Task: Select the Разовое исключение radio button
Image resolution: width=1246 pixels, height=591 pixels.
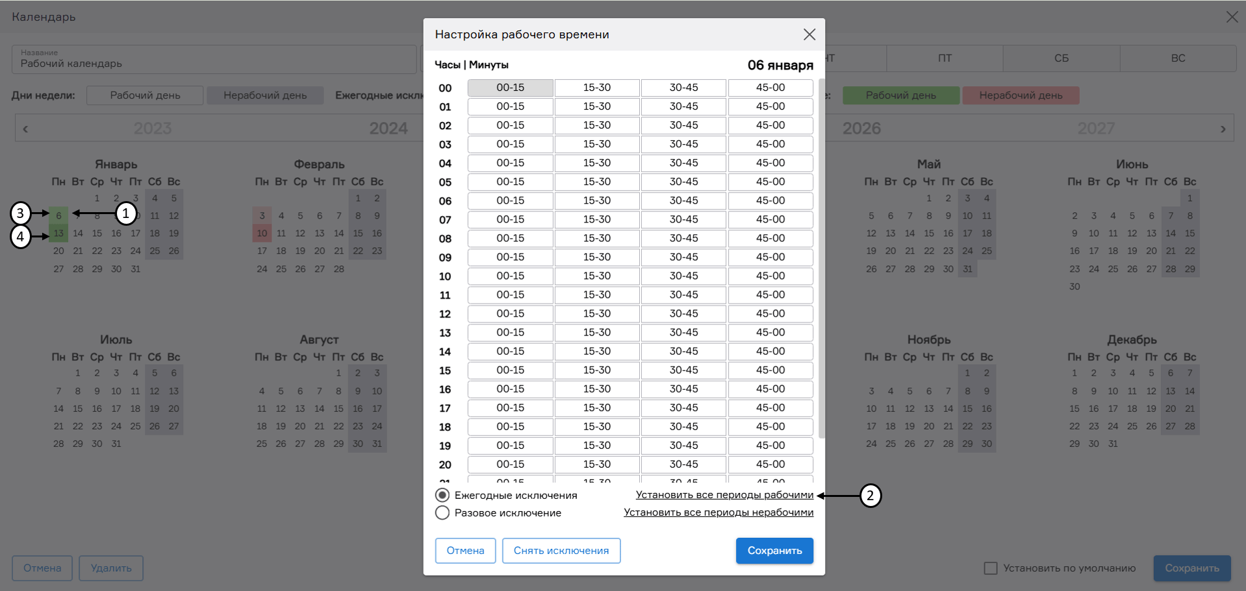Action: (x=442, y=513)
